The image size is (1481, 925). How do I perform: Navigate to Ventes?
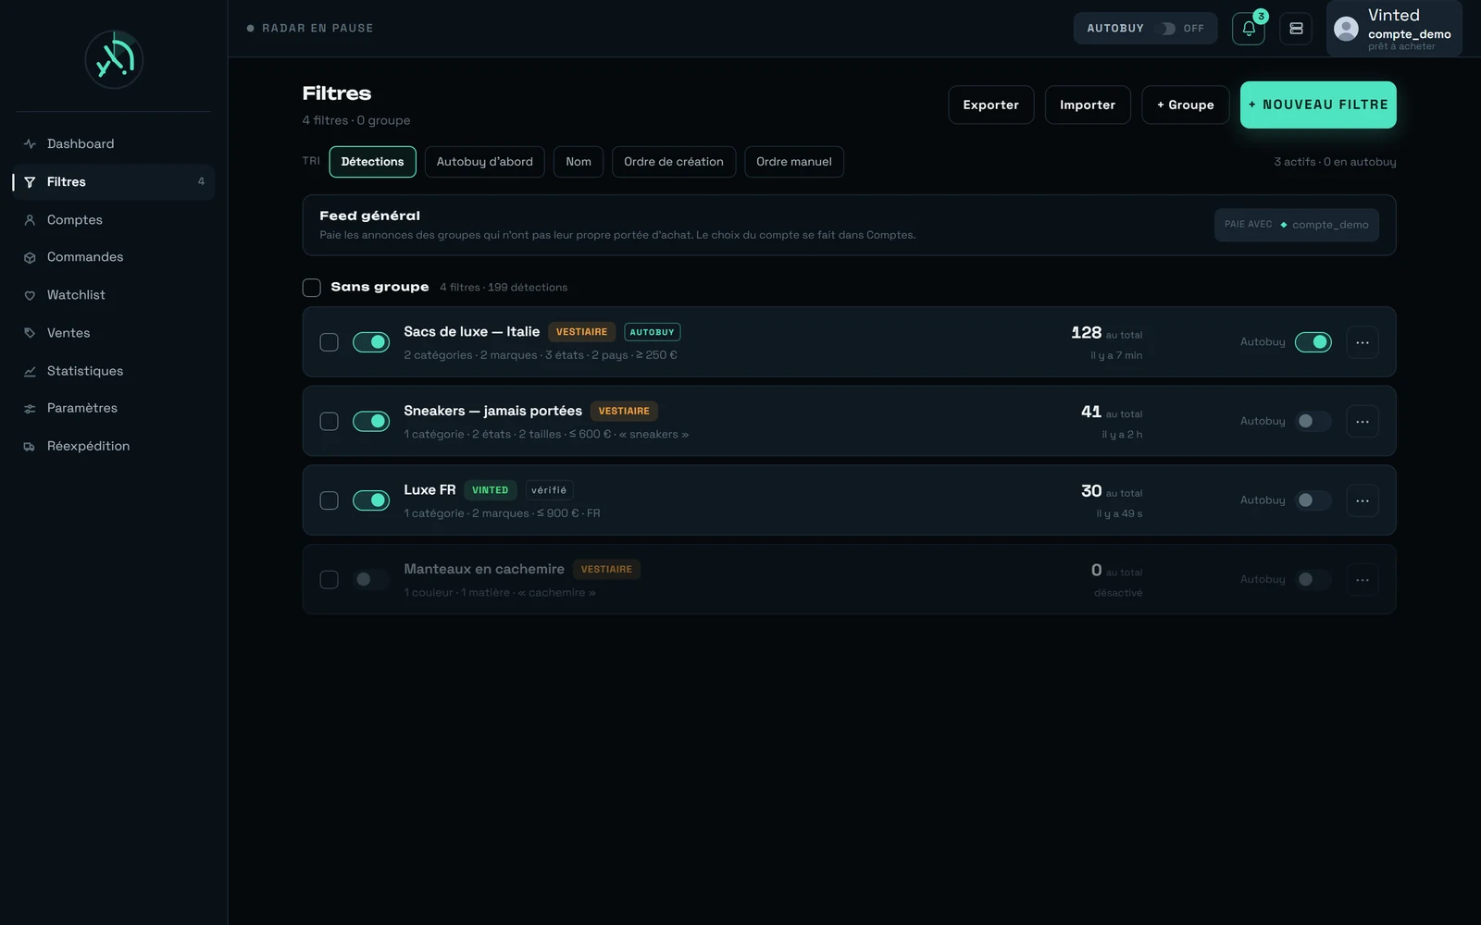[x=114, y=333]
